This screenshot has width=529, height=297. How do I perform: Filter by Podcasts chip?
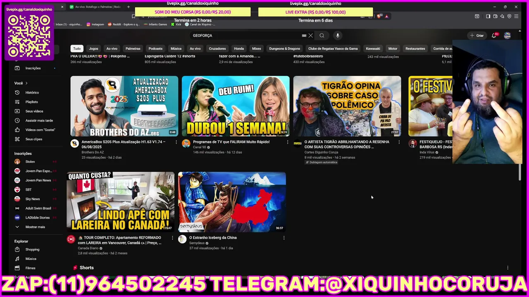155,49
